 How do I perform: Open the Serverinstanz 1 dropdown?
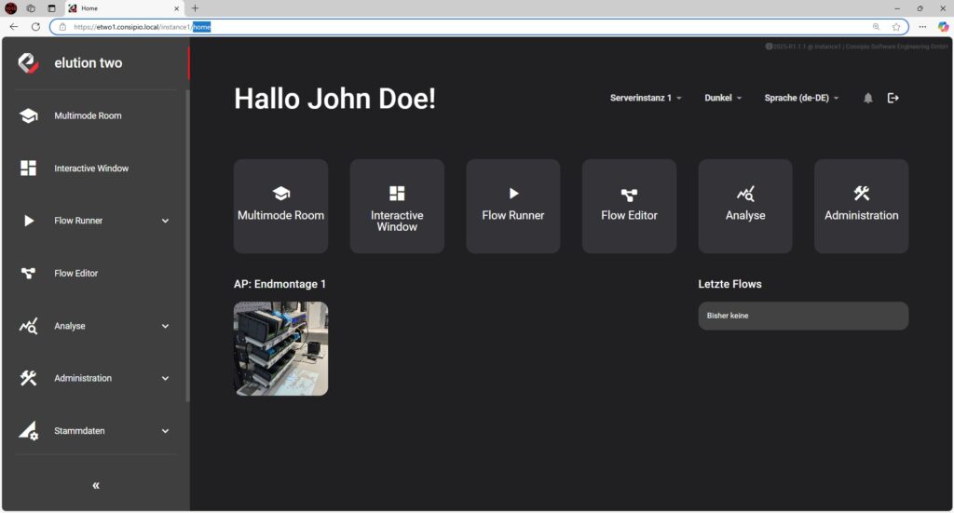(x=646, y=98)
